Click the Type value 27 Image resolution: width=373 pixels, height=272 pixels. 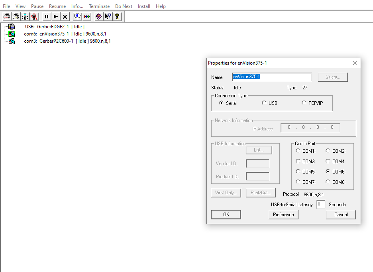click(x=305, y=88)
